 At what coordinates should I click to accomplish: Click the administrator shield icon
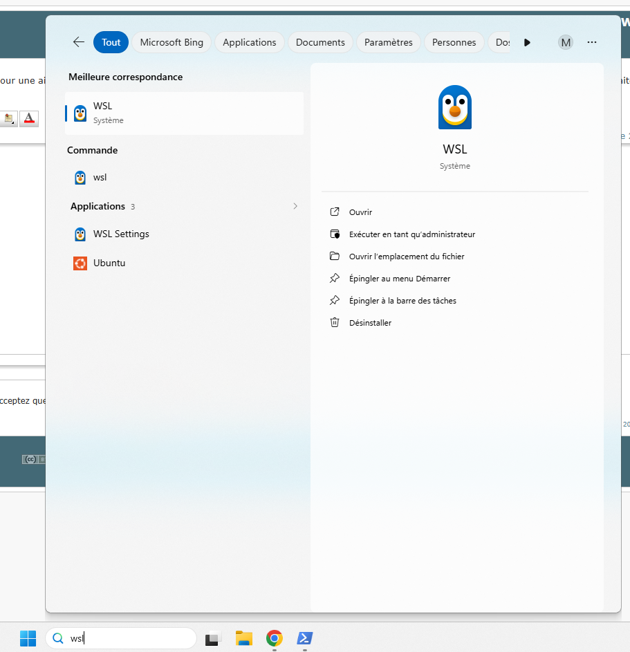(335, 234)
